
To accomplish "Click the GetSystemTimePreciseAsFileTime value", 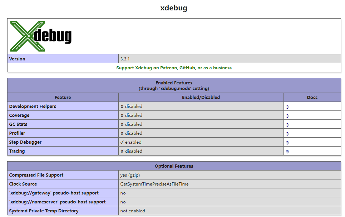I will [154, 184].
